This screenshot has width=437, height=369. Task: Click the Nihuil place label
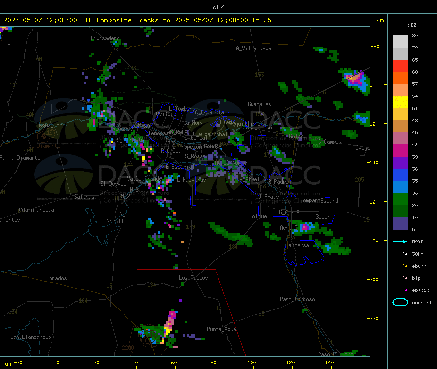click(115, 221)
